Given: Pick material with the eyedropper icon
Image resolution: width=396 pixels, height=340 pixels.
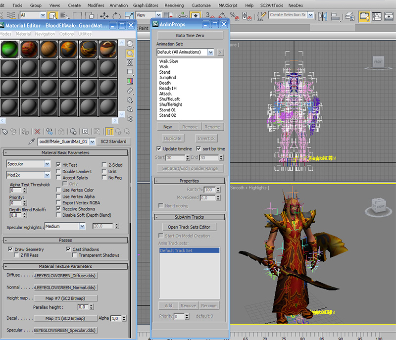Looking at the screenshot, I should 32,142.
